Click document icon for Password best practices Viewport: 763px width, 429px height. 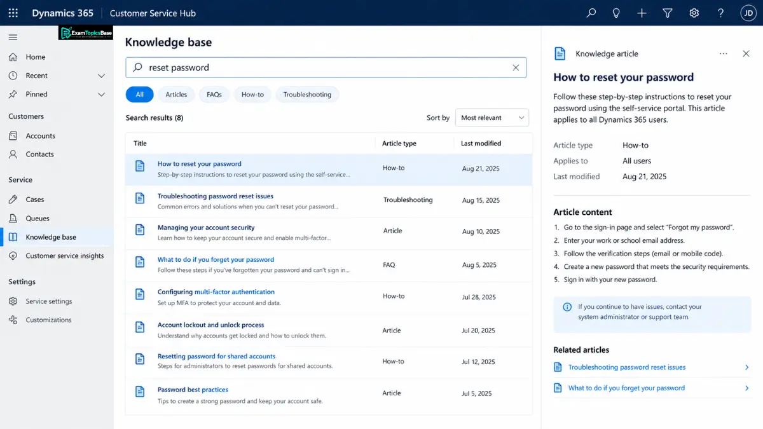tap(140, 392)
